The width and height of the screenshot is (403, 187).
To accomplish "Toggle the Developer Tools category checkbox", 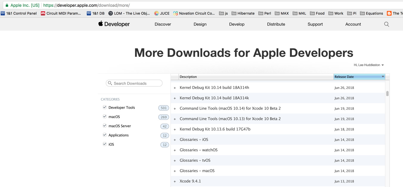I will [x=105, y=107].
